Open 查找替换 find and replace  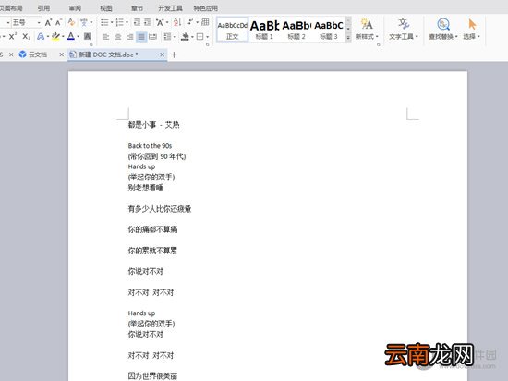tap(442, 29)
